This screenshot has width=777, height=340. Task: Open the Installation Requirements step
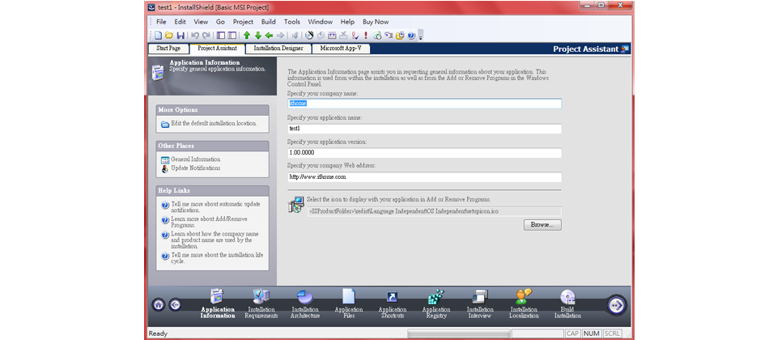point(261,302)
